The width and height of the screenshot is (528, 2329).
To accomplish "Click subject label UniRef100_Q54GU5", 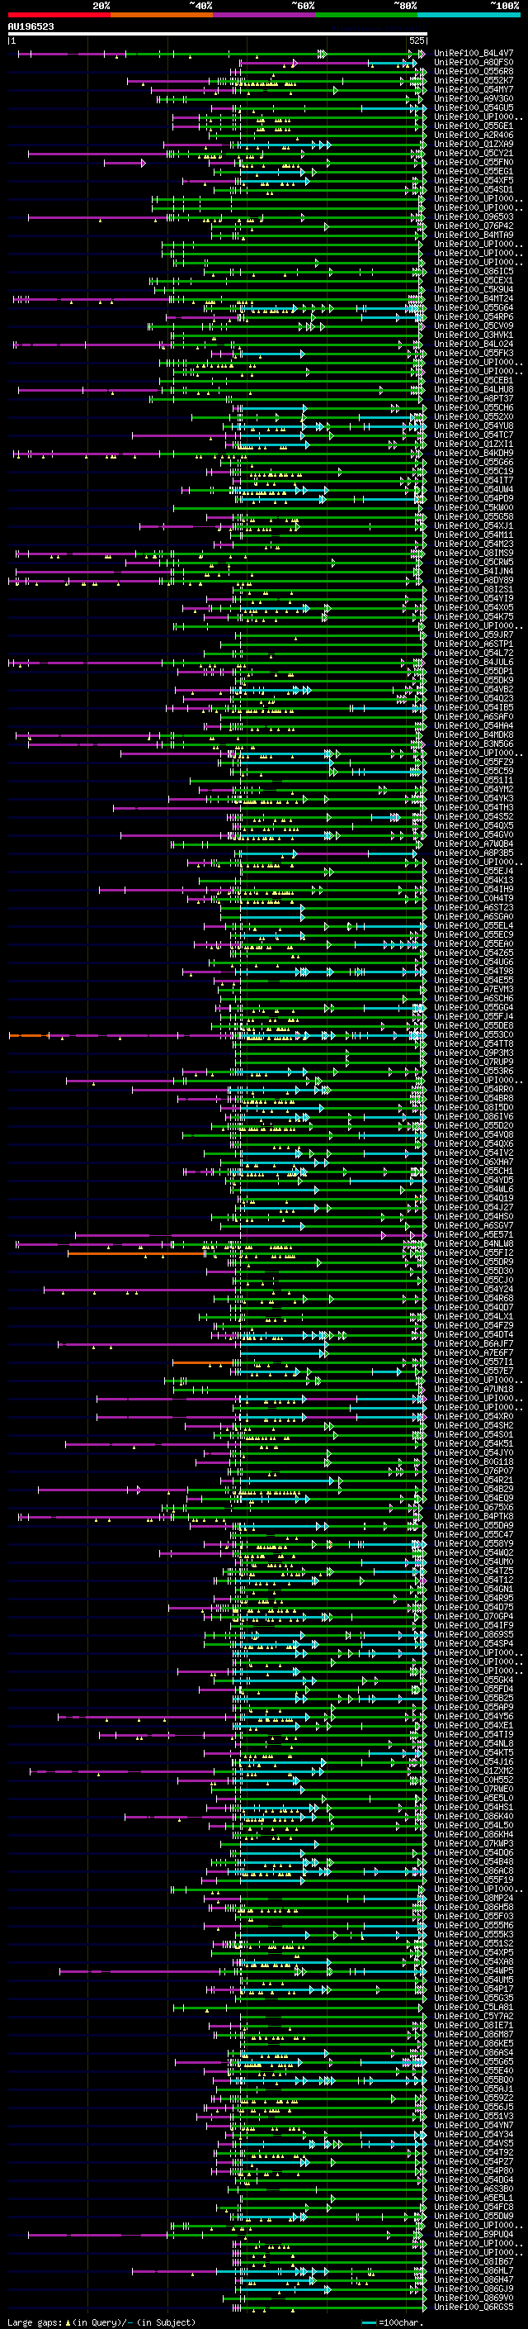I will (x=474, y=107).
